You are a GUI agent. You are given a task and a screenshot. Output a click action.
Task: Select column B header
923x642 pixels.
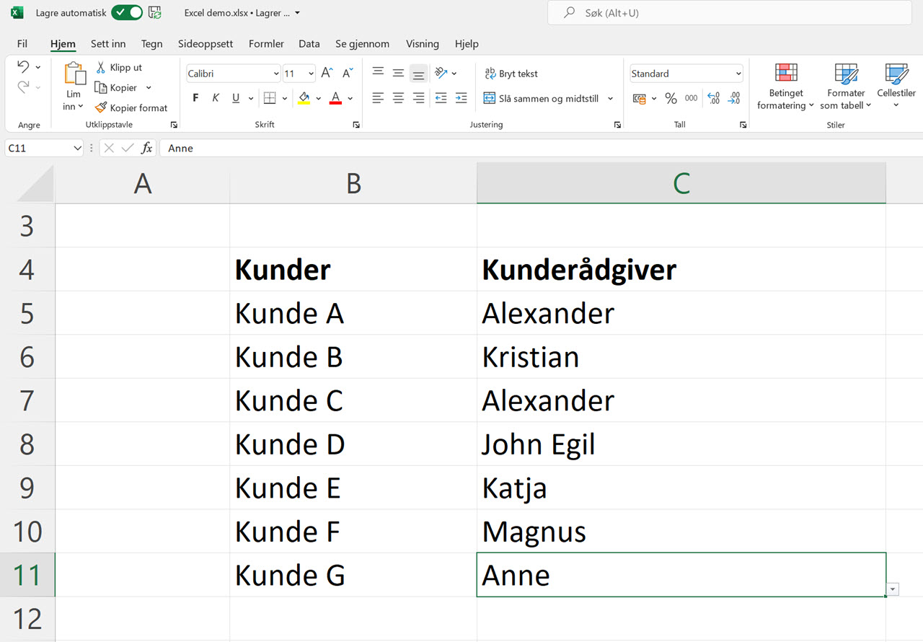(x=353, y=184)
